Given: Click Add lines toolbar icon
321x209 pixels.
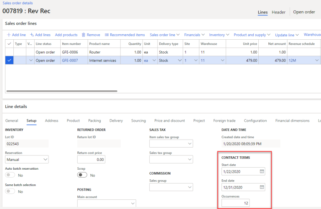Looking at the screenshot, I should pyautogui.click(x=32, y=35).
